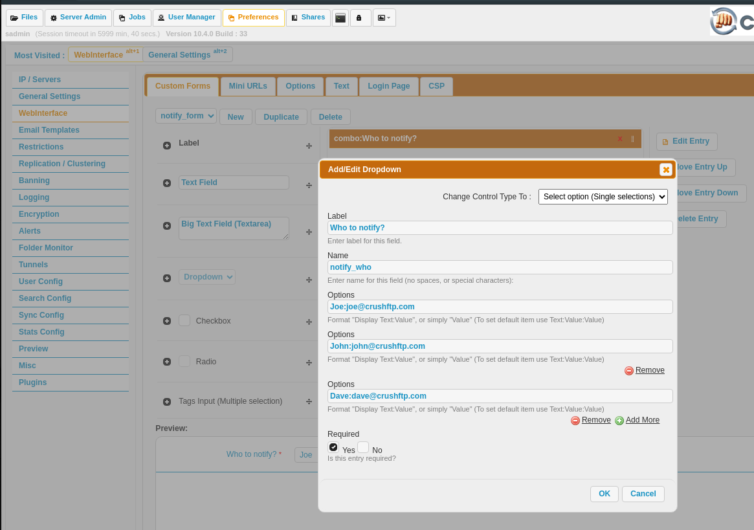This screenshot has width=754, height=530.
Task: Click the move handle beside Text Field
Action: (309, 185)
